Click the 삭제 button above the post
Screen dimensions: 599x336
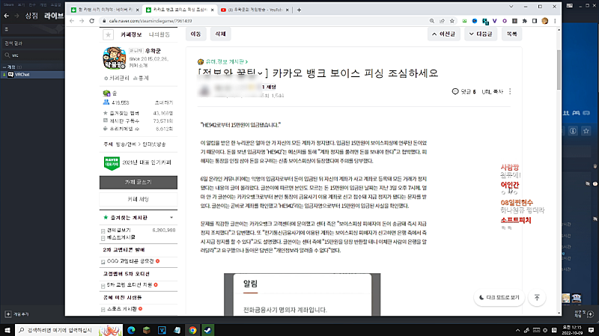tap(220, 34)
